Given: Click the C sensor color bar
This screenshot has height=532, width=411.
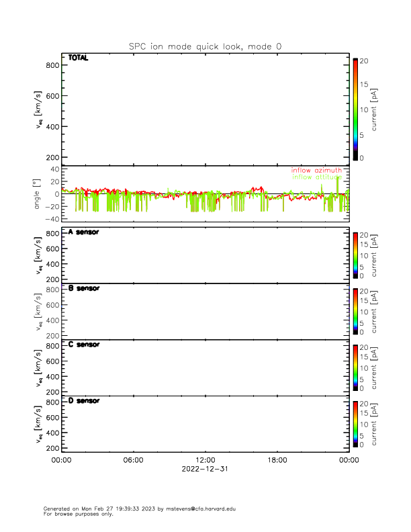Looking at the screenshot, I should 355,367.
